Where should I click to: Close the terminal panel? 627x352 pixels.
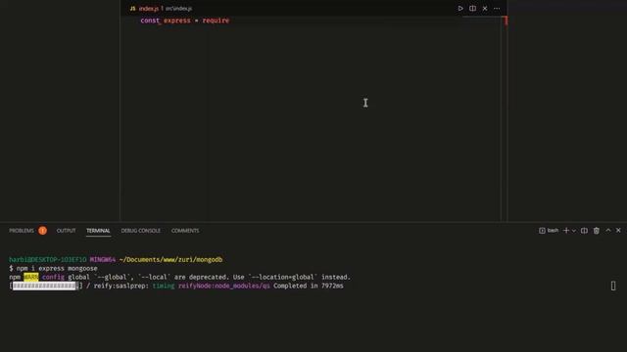tap(618, 231)
